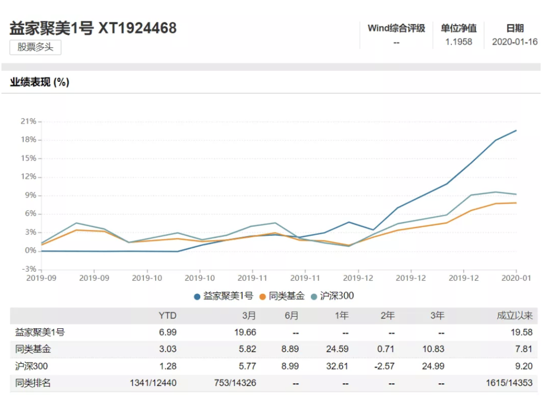Click the date 2020-01-16
546x398 pixels.
(x=515, y=42)
